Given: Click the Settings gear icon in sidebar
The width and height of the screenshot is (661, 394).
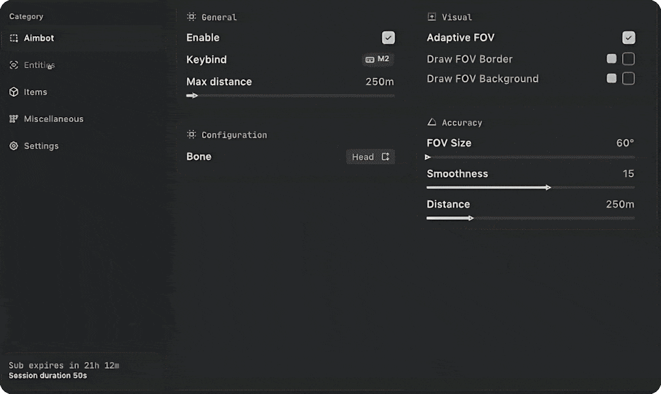Looking at the screenshot, I should tap(14, 146).
